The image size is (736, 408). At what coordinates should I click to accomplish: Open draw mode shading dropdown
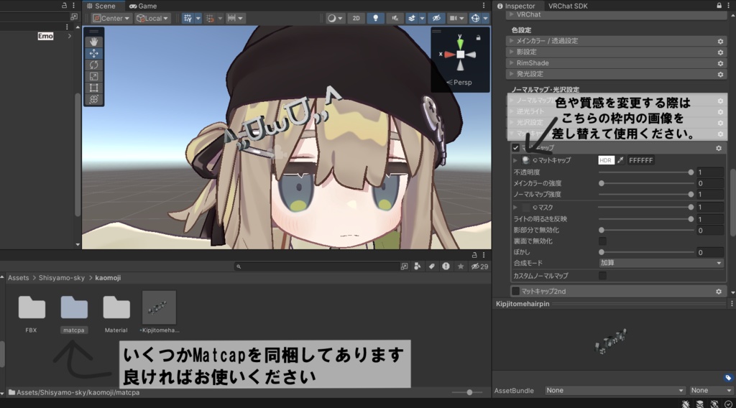[335, 18]
